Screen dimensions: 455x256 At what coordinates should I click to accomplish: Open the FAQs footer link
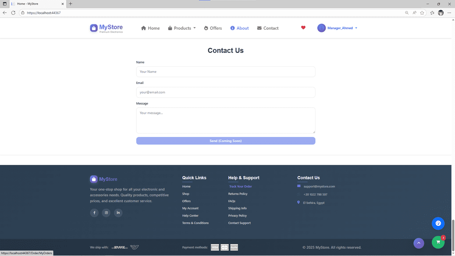231,201
